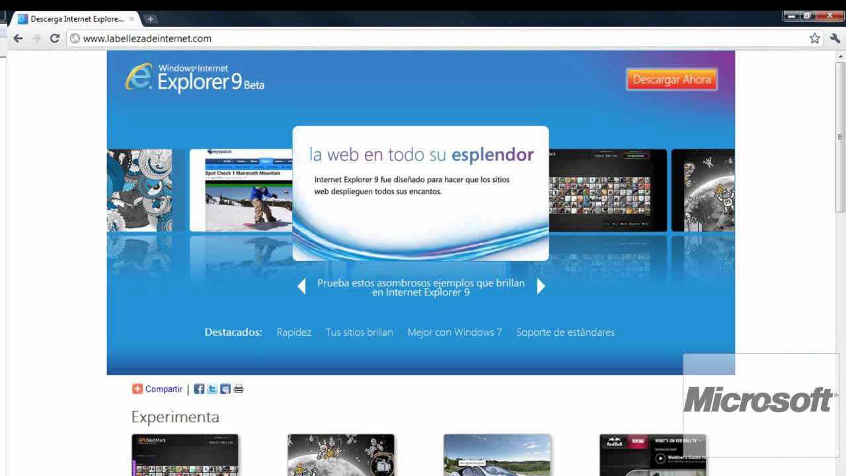Click the Descargar Ahora button
This screenshot has width=846, height=476.
672,79
